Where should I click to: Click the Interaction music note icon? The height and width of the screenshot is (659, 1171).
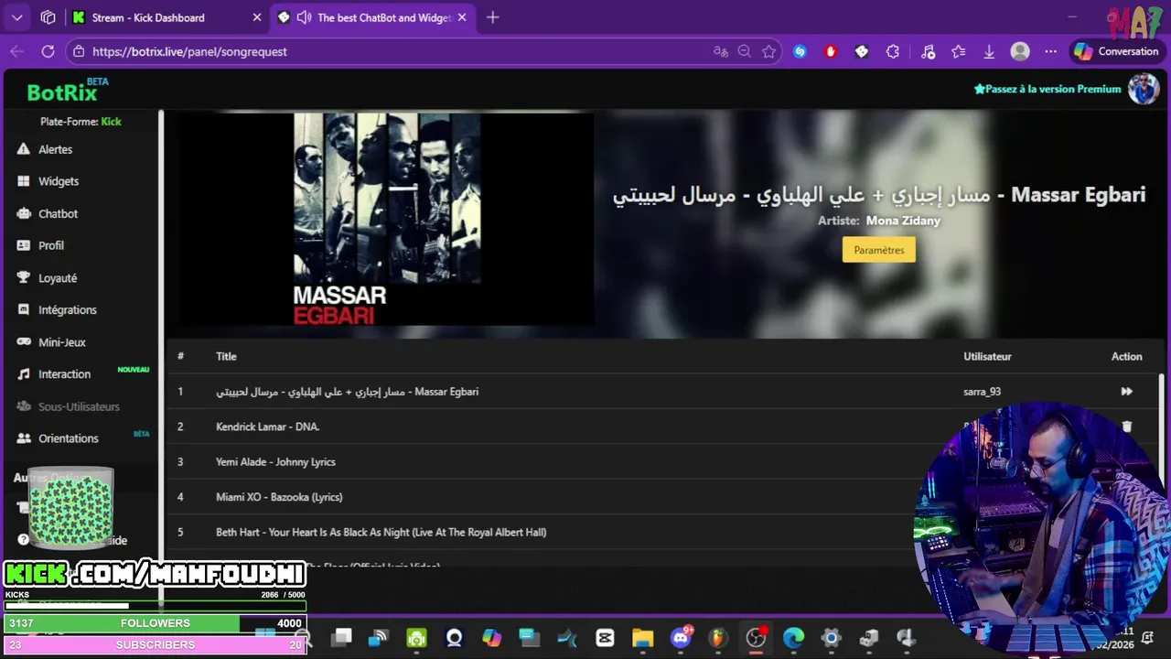23,374
